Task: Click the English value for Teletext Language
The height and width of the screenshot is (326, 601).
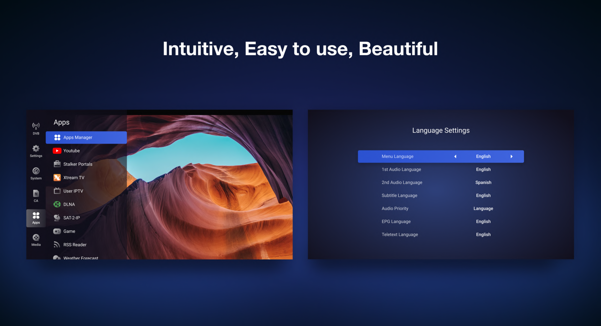Action: pyautogui.click(x=483, y=235)
